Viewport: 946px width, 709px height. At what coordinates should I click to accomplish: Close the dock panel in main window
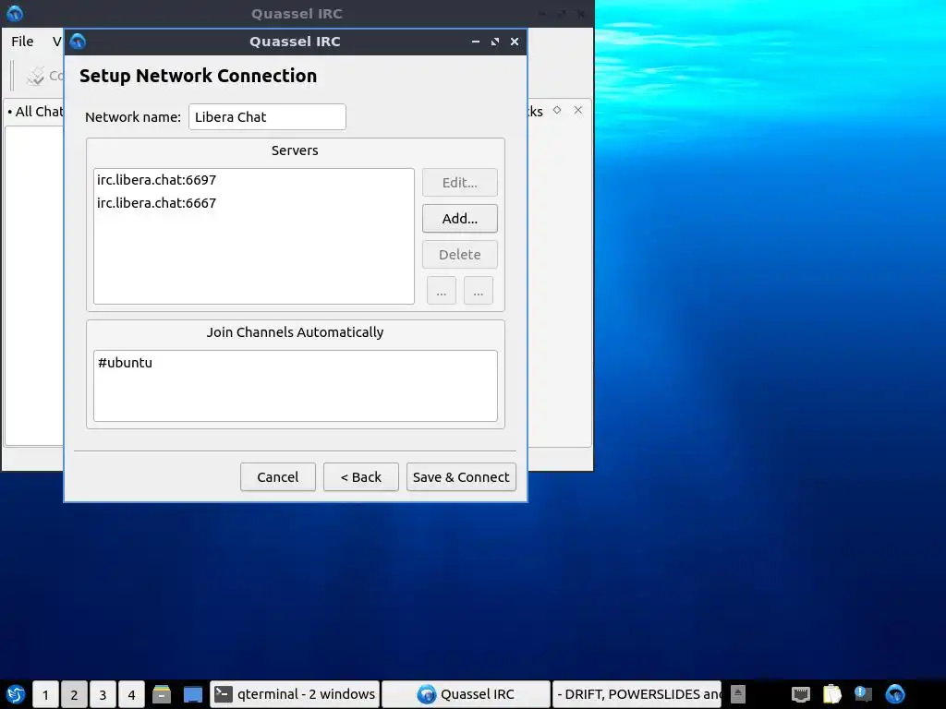tap(578, 110)
